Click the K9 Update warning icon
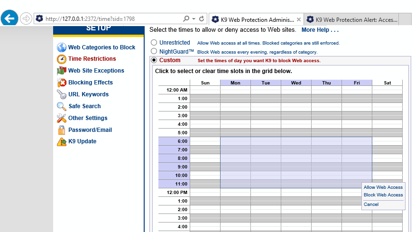Viewport: 415px width, 232px height. click(61, 142)
